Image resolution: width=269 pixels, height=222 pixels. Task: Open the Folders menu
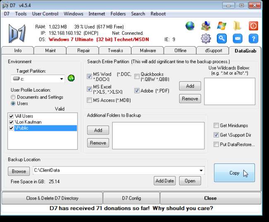click(118, 14)
